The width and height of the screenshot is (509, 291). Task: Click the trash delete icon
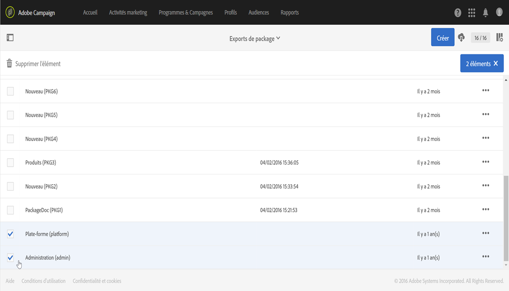[x=9, y=64]
